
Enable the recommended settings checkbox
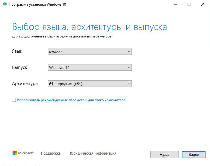(14, 100)
